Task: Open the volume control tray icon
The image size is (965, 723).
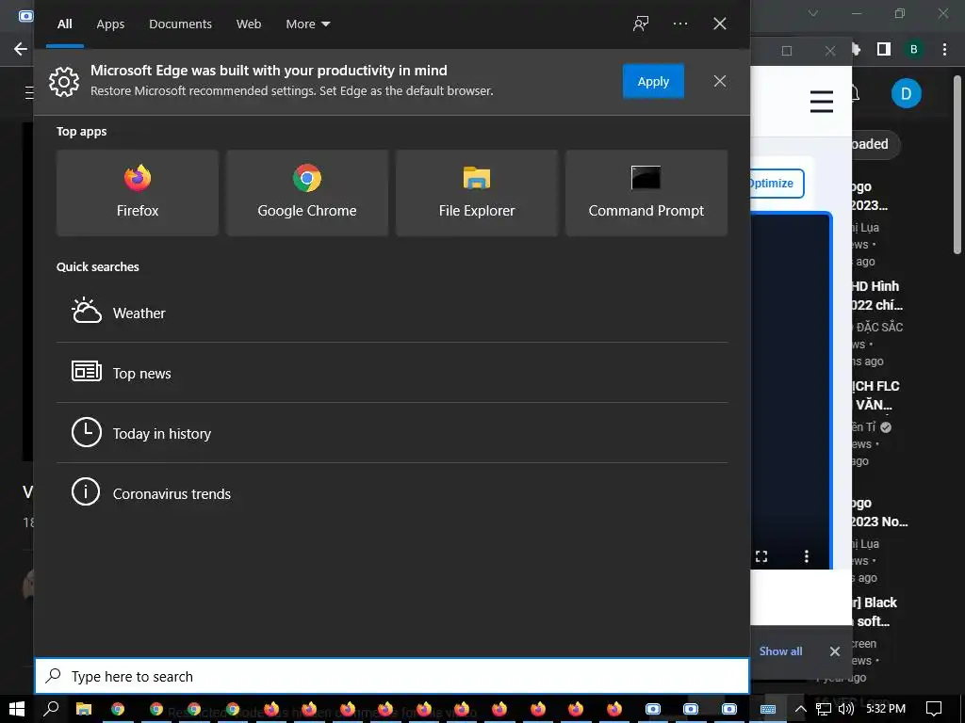Action: tap(846, 709)
